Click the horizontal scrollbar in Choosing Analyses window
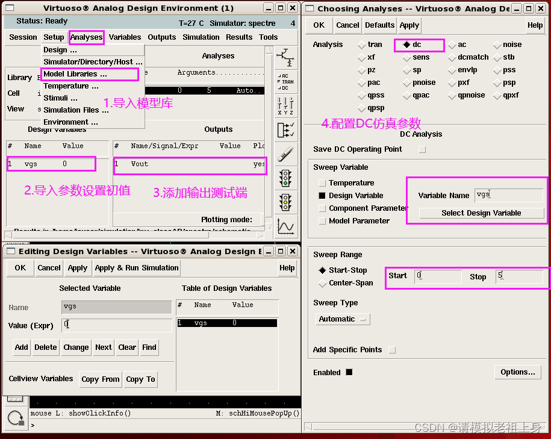 pos(425,427)
